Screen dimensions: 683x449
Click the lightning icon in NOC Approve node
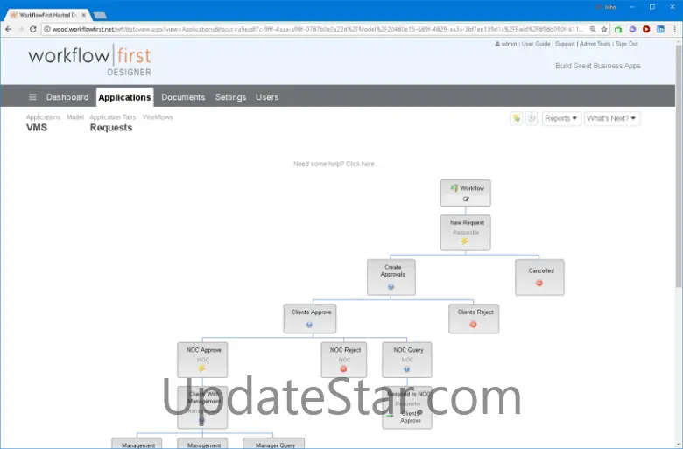[201, 368]
